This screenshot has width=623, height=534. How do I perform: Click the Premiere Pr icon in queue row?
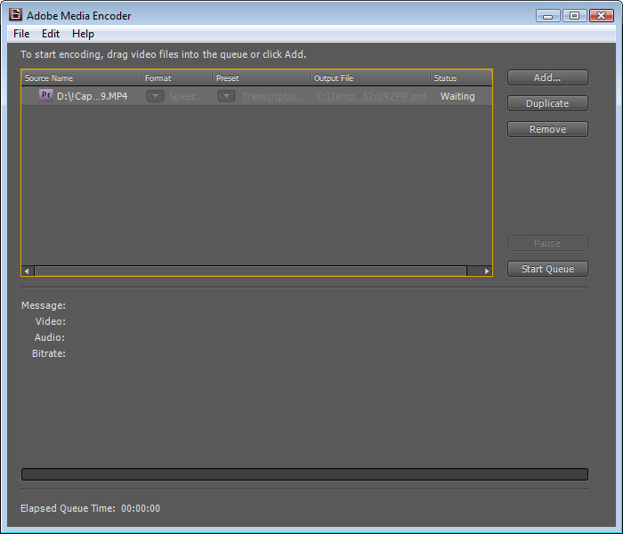point(46,95)
